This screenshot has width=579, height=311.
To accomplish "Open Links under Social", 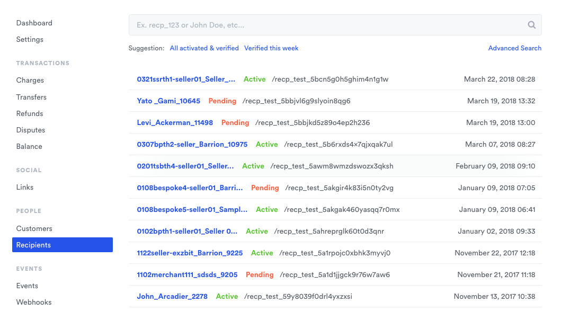I will pos(25,187).
